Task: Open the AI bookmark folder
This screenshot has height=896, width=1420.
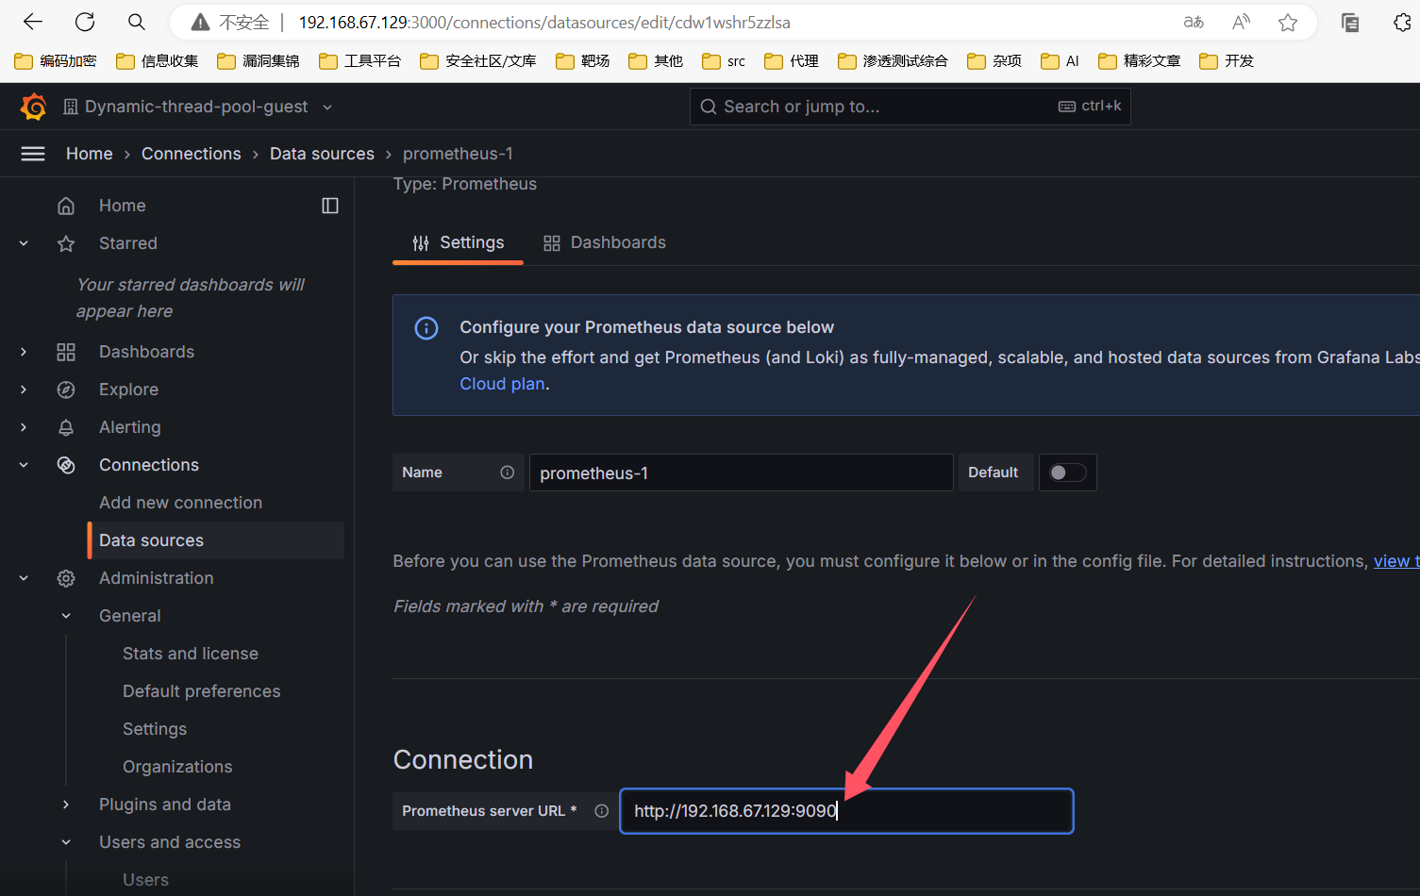Action: 1061,61
